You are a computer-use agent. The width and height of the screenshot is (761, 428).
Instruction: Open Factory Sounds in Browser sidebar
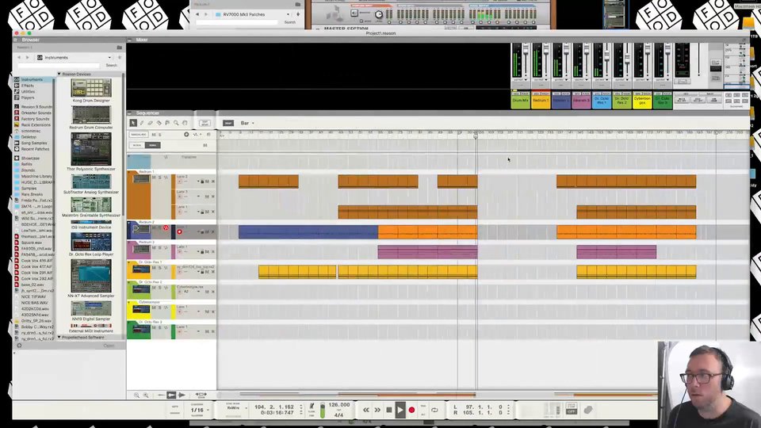coord(35,119)
